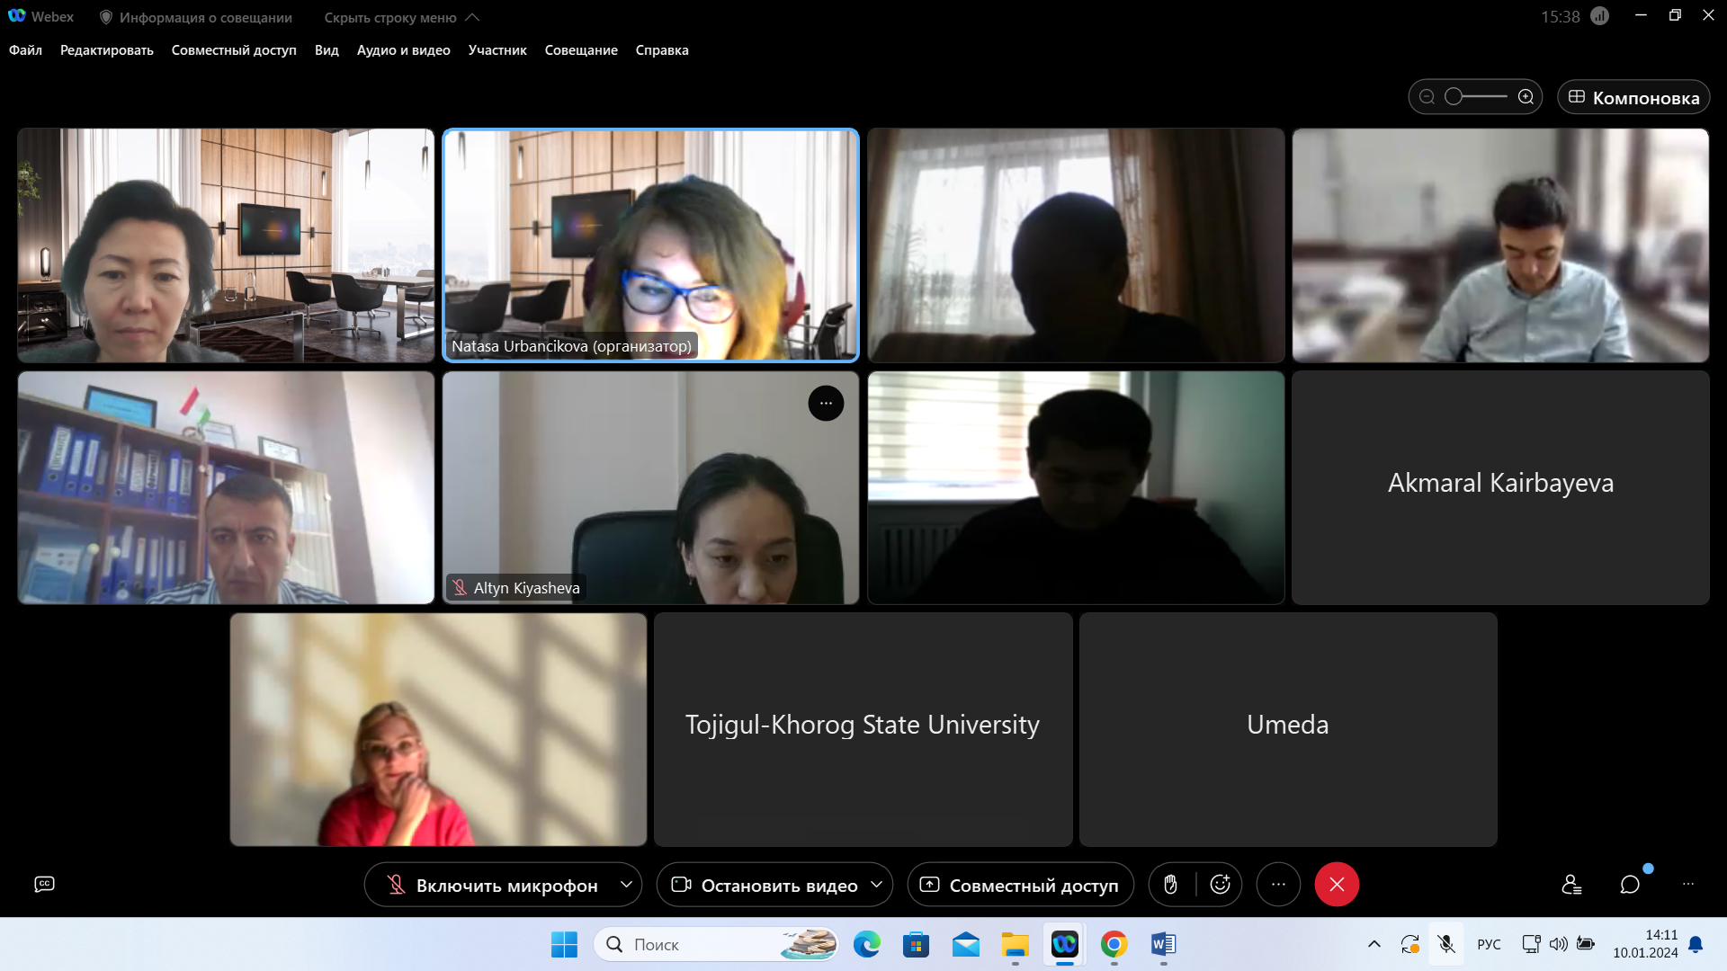Viewport: 1727px width, 971px height.
Task: Show hidden tray icons chevron
Action: click(x=1374, y=944)
